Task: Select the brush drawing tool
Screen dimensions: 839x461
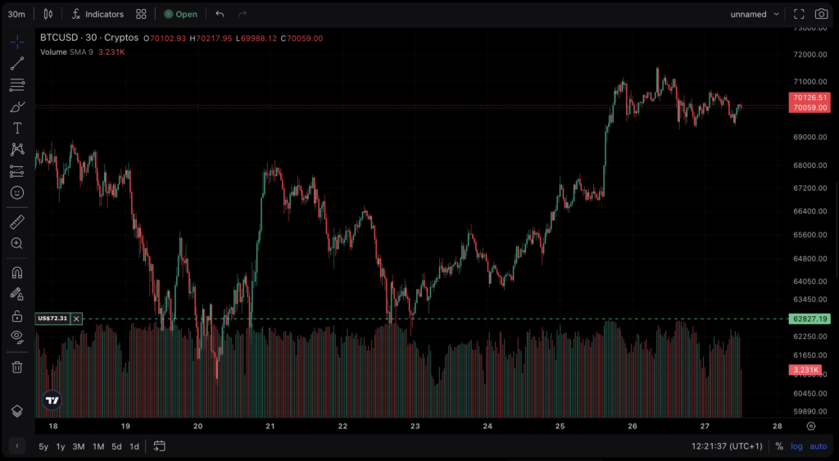Action: point(16,107)
